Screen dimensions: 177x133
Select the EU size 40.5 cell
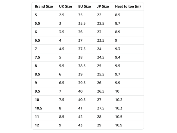point(82,100)
